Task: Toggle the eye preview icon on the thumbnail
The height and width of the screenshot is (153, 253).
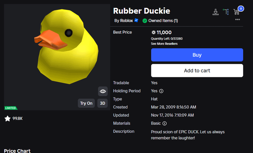Action: tap(103, 91)
